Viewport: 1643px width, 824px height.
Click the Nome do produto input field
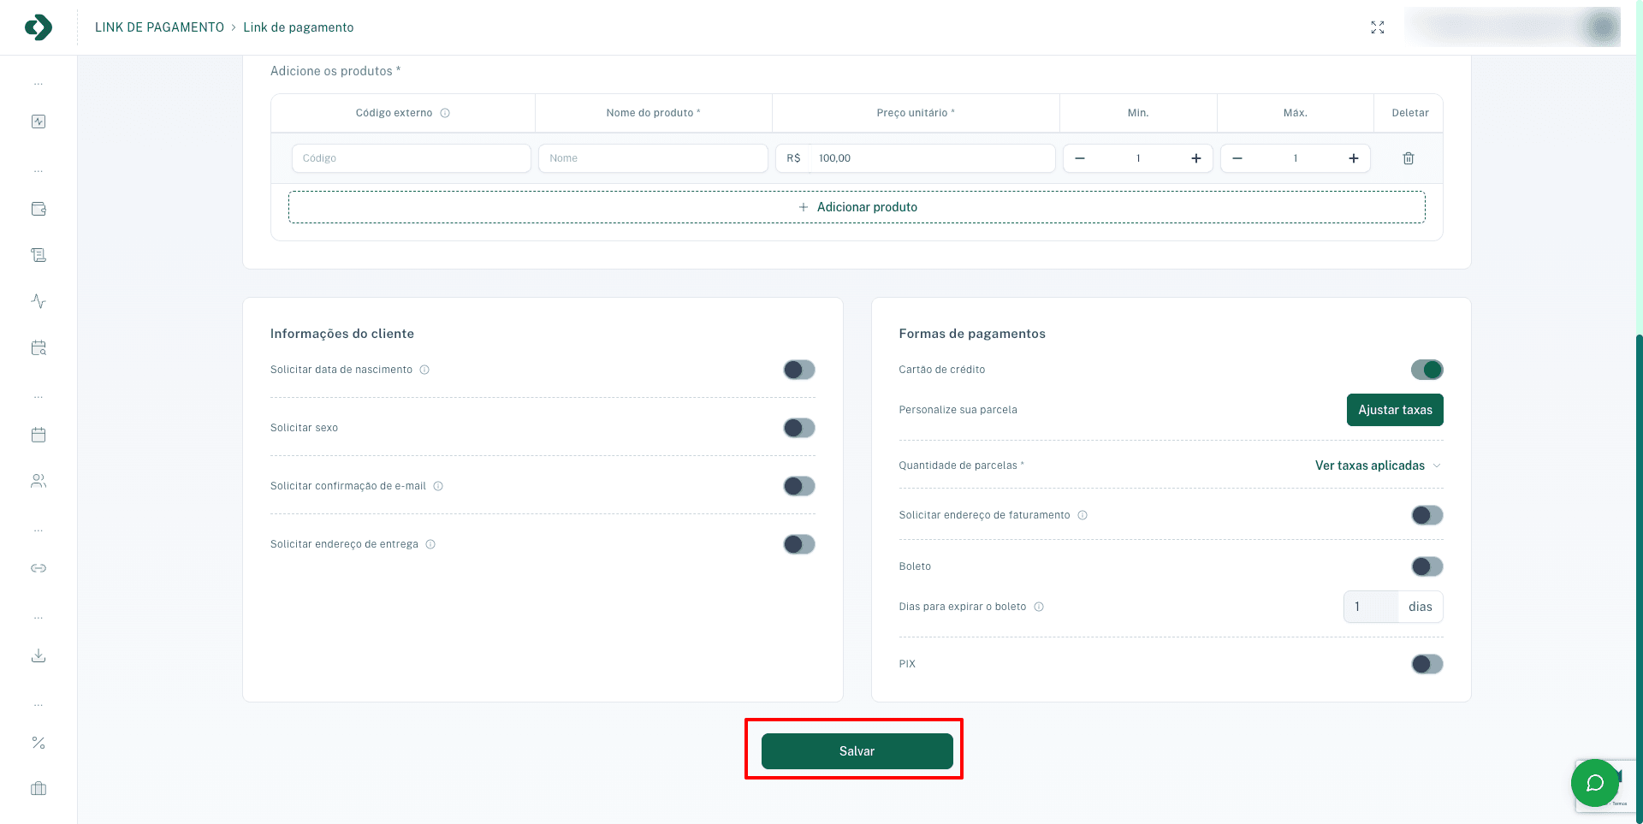(x=653, y=158)
